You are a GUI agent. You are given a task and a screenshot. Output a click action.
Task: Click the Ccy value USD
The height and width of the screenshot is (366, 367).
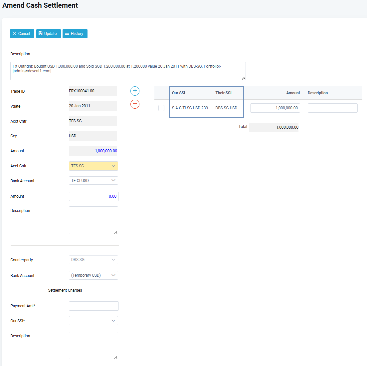point(93,136)
